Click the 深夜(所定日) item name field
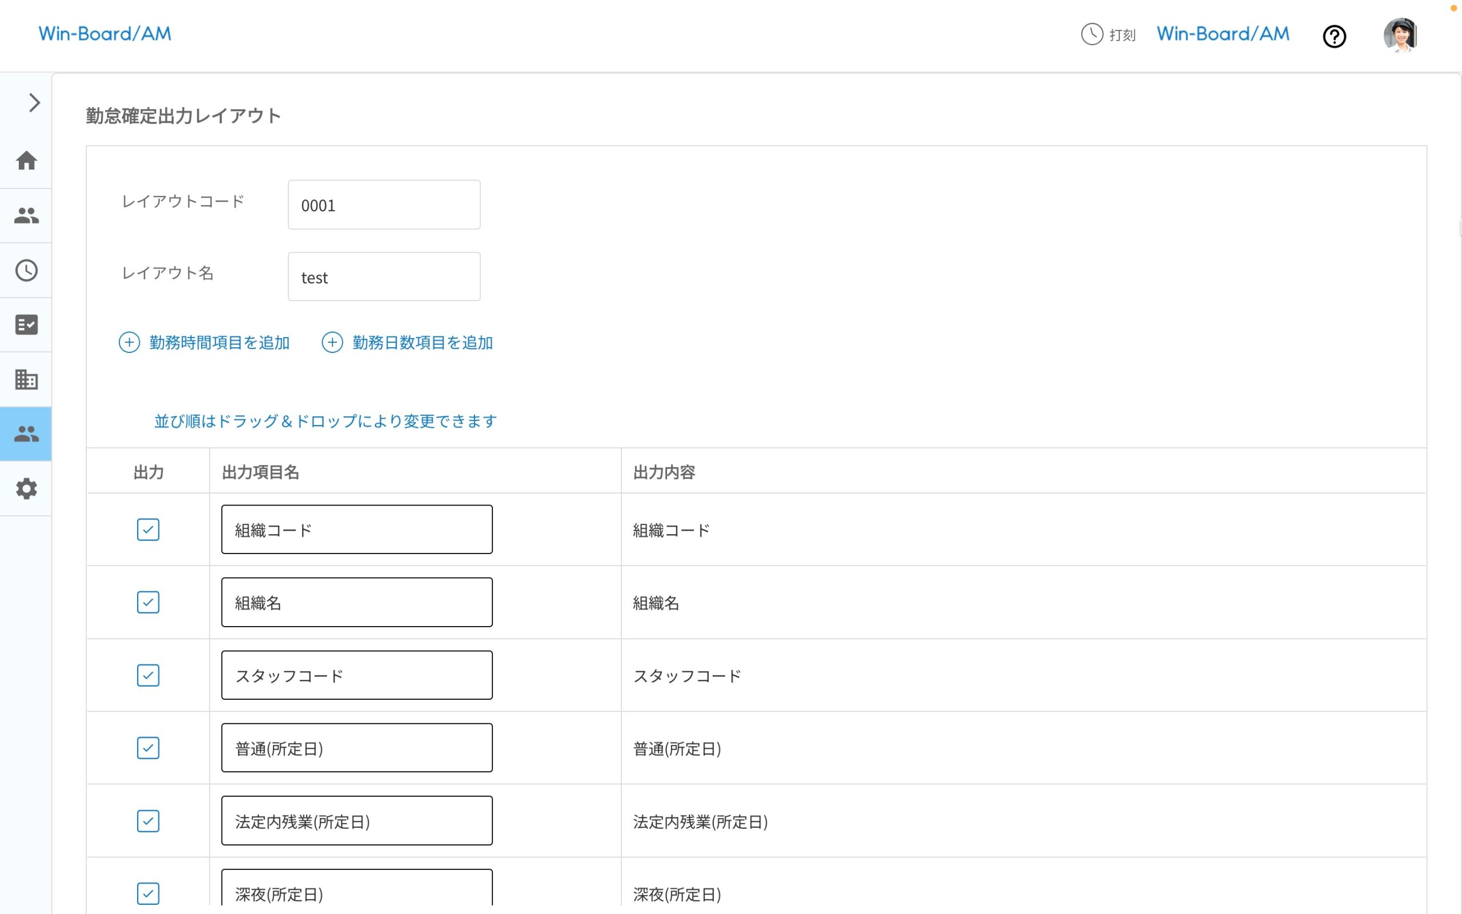This screenshot has width=1462, height=914. 356,894
